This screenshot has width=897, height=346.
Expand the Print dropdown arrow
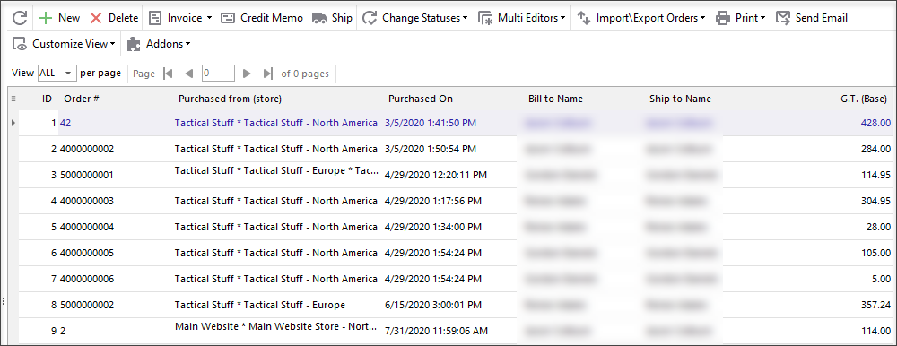(x=763, y=18)
